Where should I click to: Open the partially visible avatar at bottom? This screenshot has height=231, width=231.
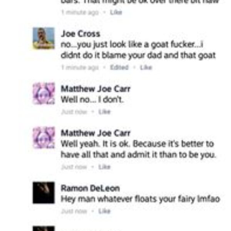(44, 228)
